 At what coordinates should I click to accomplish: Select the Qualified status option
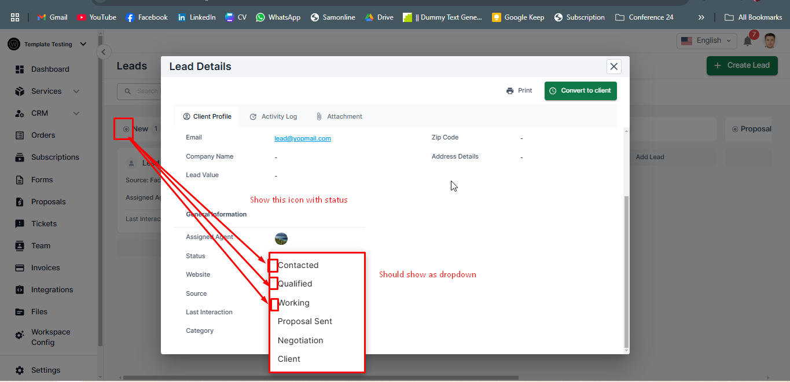[295, 284]
